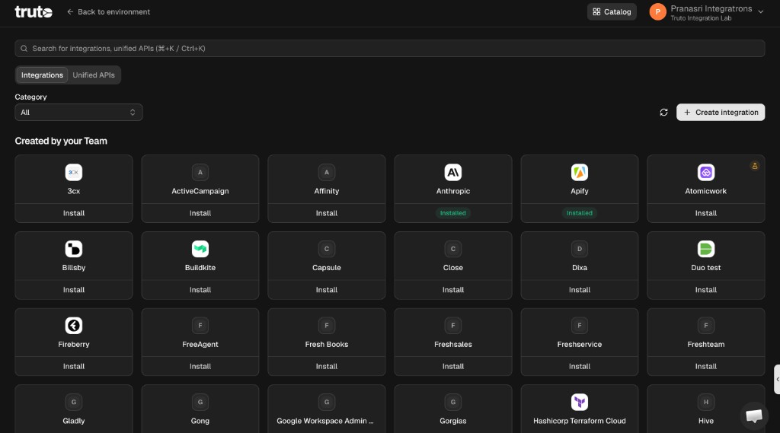
Task: Open the Catalog page
Action: pos(612,12)
